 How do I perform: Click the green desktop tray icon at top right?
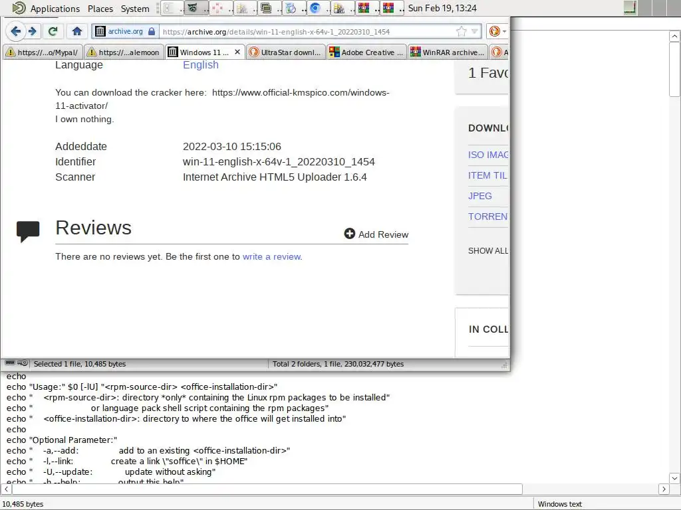click(630, 8)
